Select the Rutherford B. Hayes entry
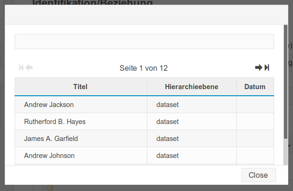The image size is (293, 191). point(144,122)
